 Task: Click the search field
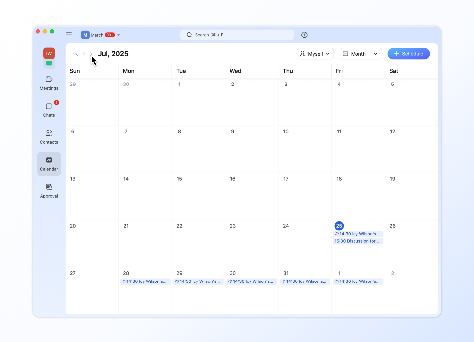tap(237, 35)
